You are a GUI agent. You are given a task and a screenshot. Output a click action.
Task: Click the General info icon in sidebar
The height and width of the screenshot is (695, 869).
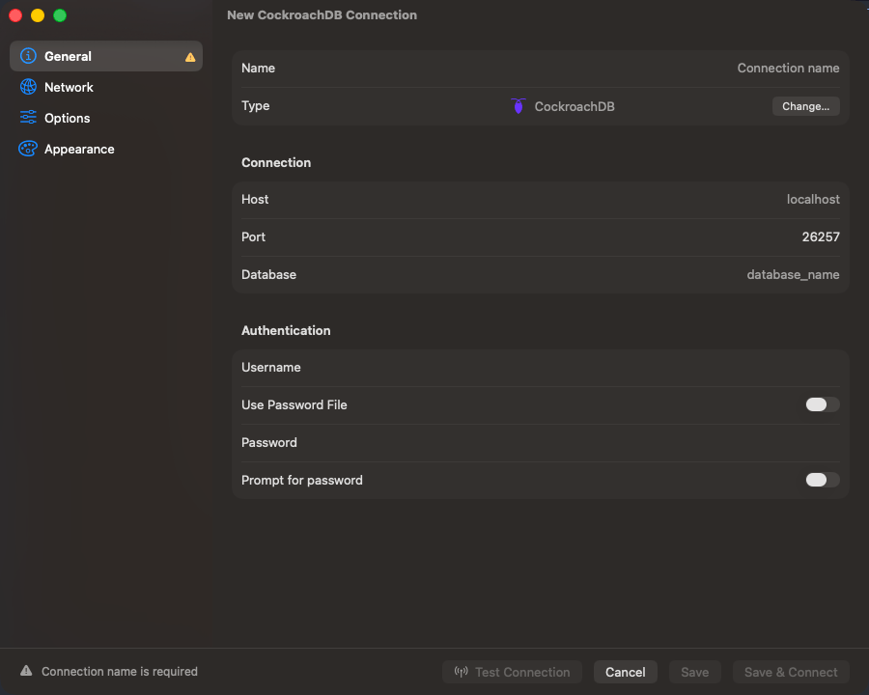pyautogui.click(x=28, y=56)
